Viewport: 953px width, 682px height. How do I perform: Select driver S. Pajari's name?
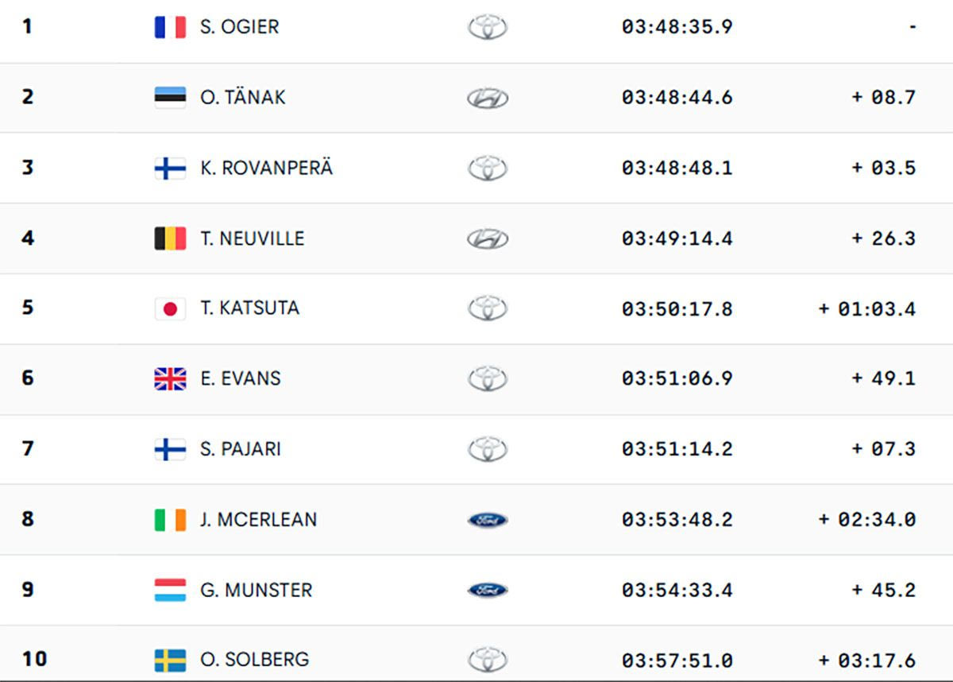(x=241, y=449)
